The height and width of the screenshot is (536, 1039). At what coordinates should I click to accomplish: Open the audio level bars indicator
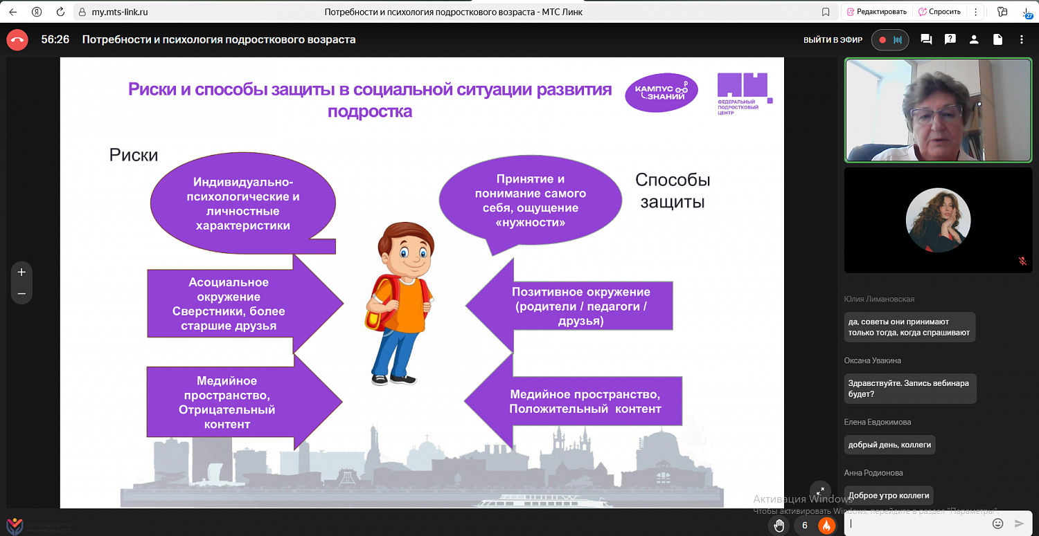[x=898, y=40]
